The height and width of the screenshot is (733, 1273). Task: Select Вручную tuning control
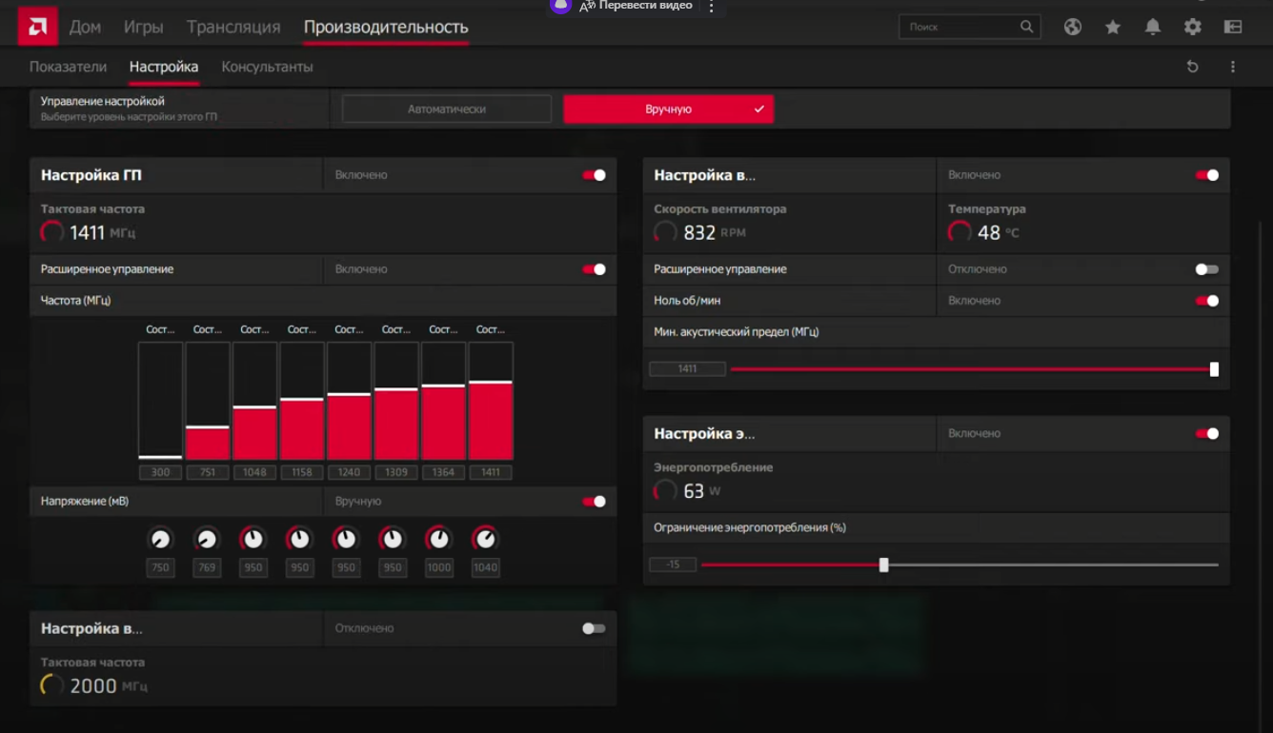[668, 109]
